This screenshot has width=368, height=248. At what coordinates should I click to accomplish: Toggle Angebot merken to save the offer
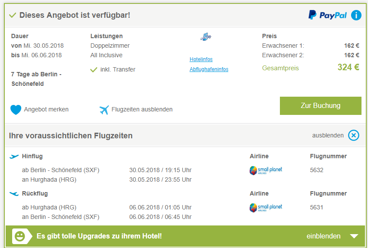46,109
